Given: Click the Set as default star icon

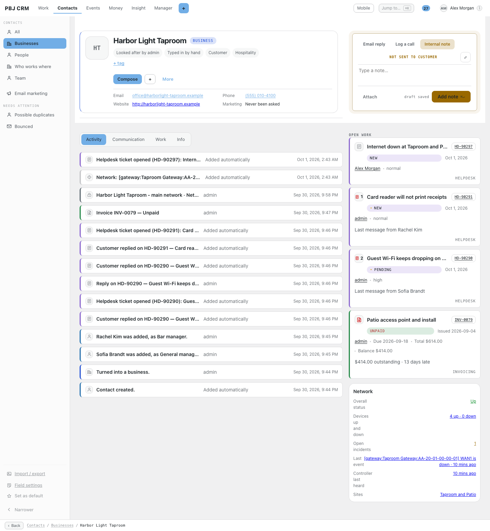Looking at the screenshot, I should point(9,496).
